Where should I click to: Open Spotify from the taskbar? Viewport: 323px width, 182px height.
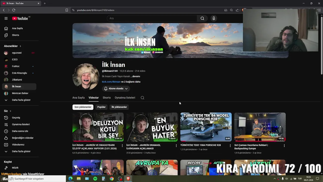click(95, 179)
